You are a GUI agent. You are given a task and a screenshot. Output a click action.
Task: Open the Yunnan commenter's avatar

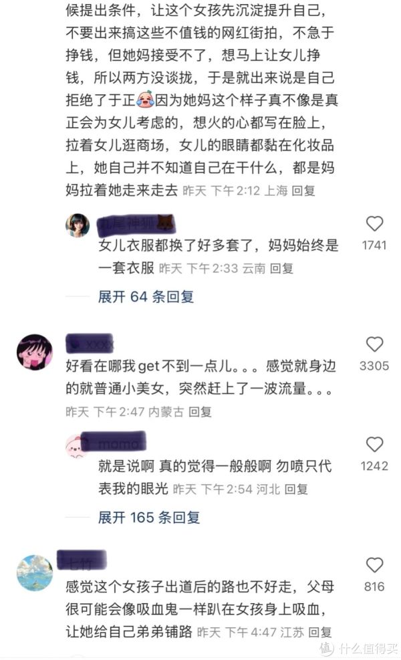(x=78, y=225)
